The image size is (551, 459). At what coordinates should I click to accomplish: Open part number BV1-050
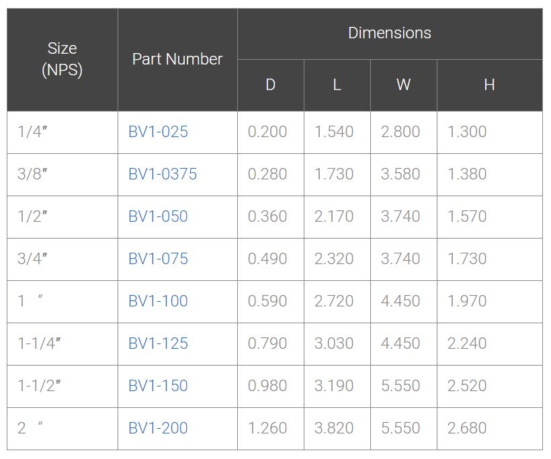pyautogui.click(x=158, y=216)
